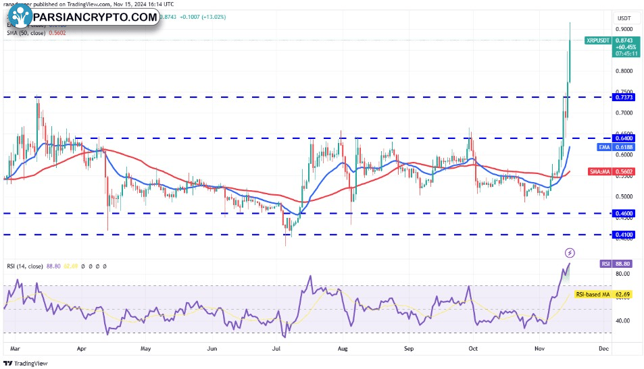Select the XRPUSDT price label tag
Viewport: 644px width, 369px height.
(598, 40)
